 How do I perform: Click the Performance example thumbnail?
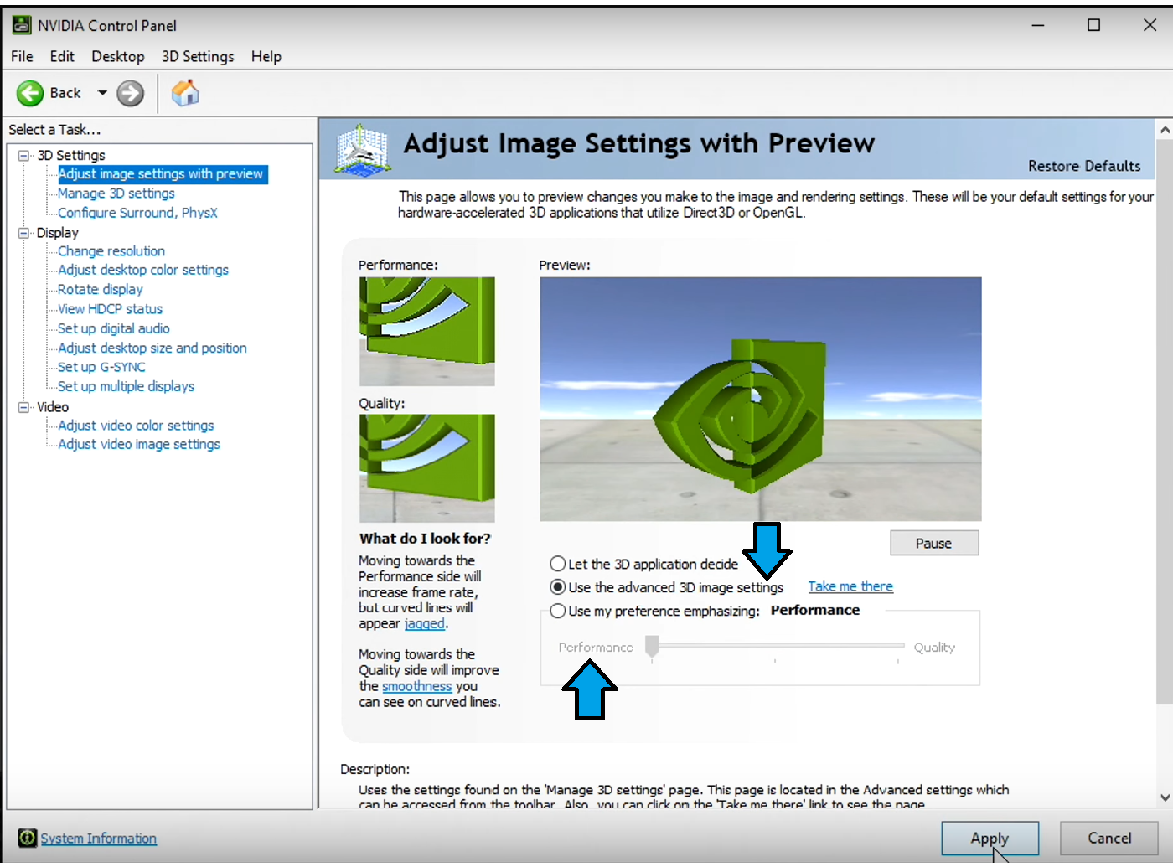pos(427,331)
